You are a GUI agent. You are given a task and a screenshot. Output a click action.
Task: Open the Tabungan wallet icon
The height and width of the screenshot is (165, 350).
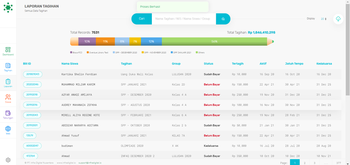coord(8,113)
